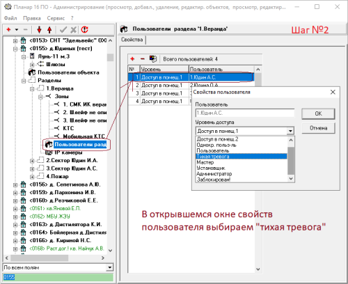Click the gray minus icon in the left toolbar

[x=26, y=29]
